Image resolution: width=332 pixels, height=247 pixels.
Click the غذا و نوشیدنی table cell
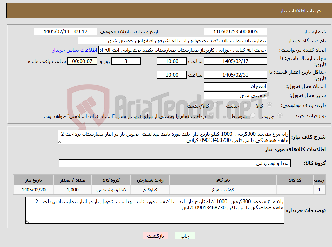point(111,190)
